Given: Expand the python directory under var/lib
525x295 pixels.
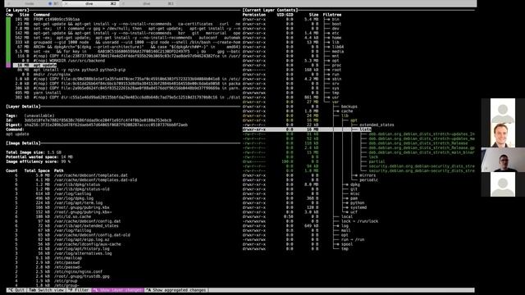Looking at the screenshot, I should (358, 203).
